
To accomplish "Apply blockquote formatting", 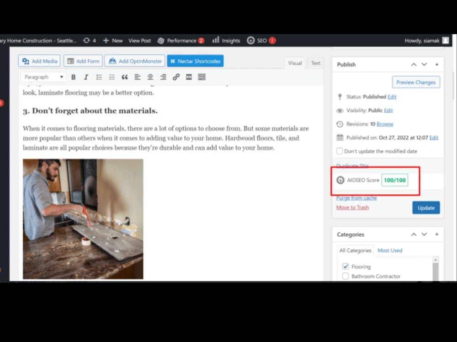I will click(125, 77).
